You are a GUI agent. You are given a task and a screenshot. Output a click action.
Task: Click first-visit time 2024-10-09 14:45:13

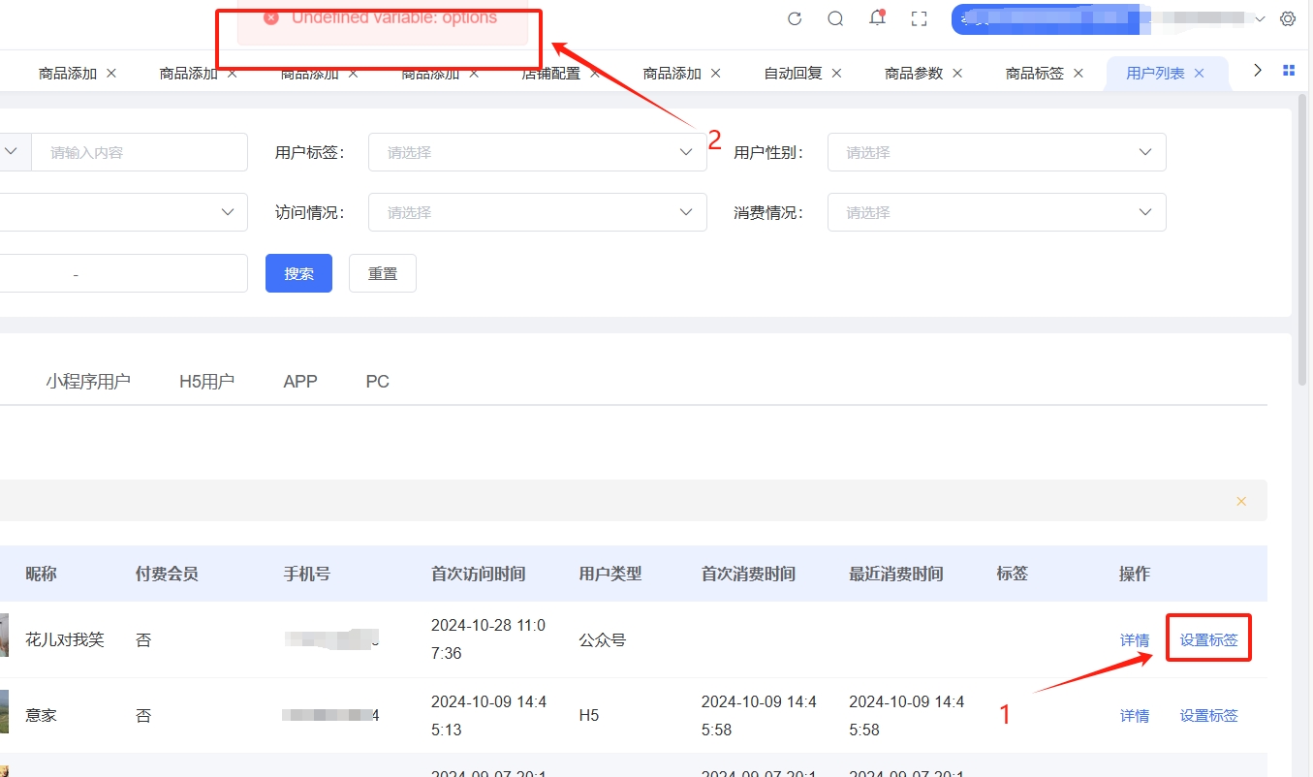pyautogui.click(x=488, y=715)
